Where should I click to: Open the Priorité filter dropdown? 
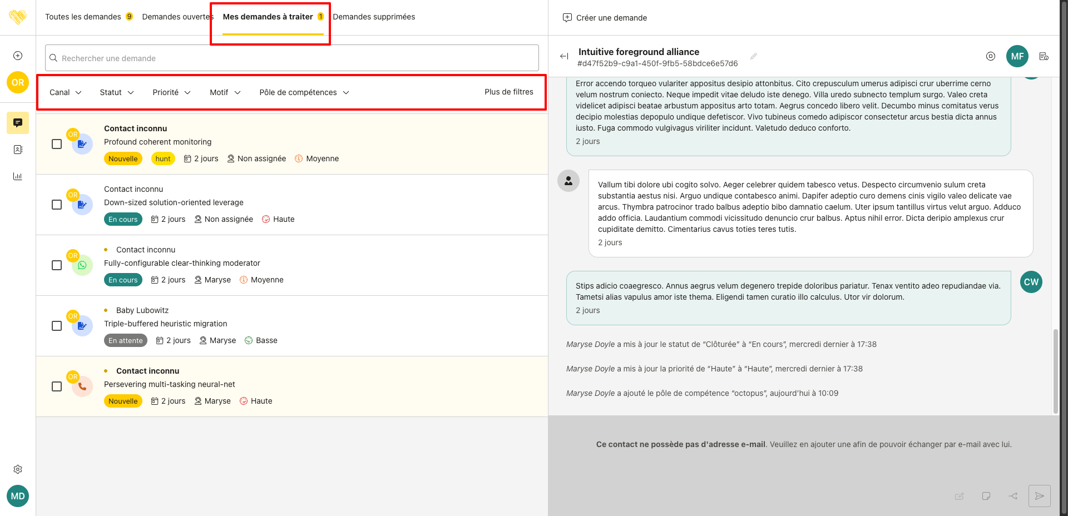[x=171, y=92]
